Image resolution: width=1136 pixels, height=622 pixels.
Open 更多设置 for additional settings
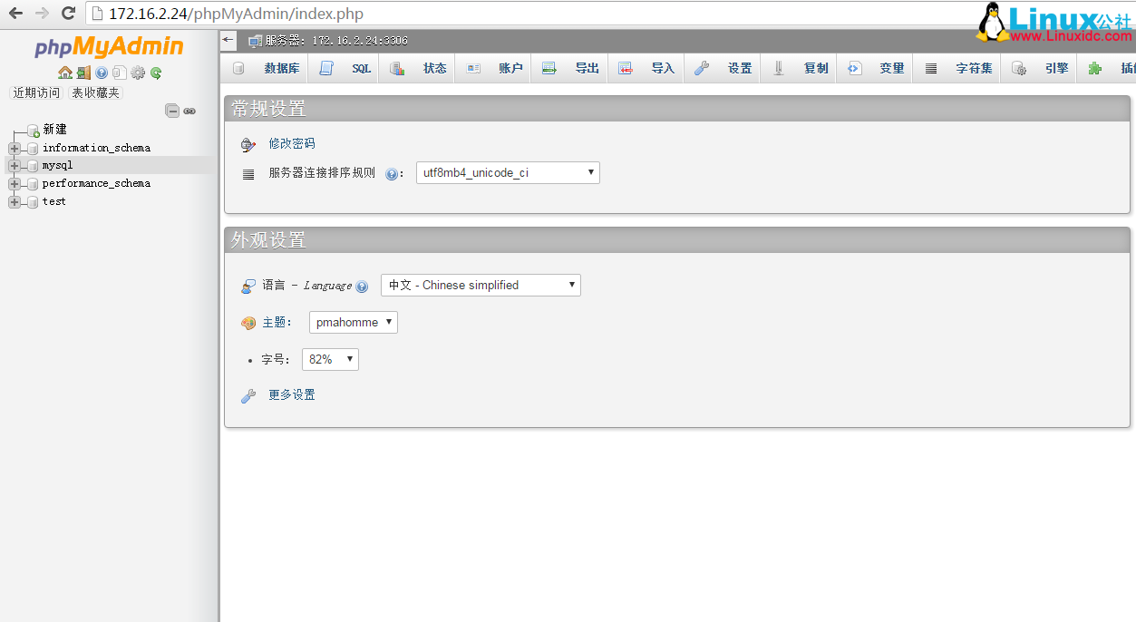pos(291,394)
